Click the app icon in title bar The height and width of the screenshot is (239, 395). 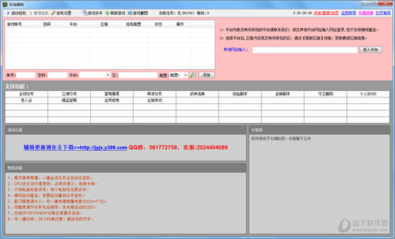5,5
